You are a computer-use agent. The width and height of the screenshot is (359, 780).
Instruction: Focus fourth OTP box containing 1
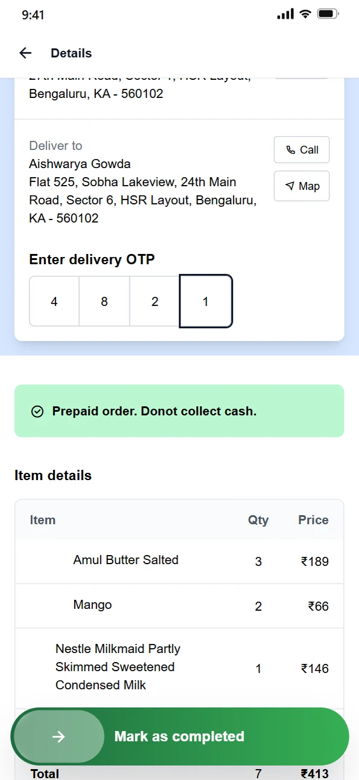point(206,301)
